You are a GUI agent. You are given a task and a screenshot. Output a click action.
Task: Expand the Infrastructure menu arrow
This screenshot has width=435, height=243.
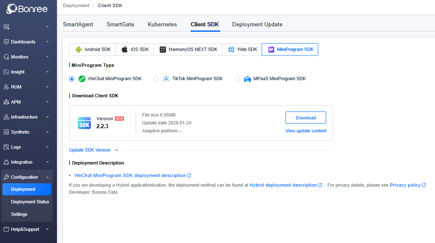[47, 117]
